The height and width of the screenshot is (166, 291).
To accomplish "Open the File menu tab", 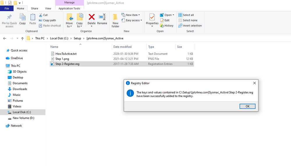I will tap(6, 8).
